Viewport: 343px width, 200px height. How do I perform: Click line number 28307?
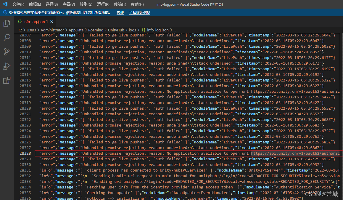pos(25,35)
